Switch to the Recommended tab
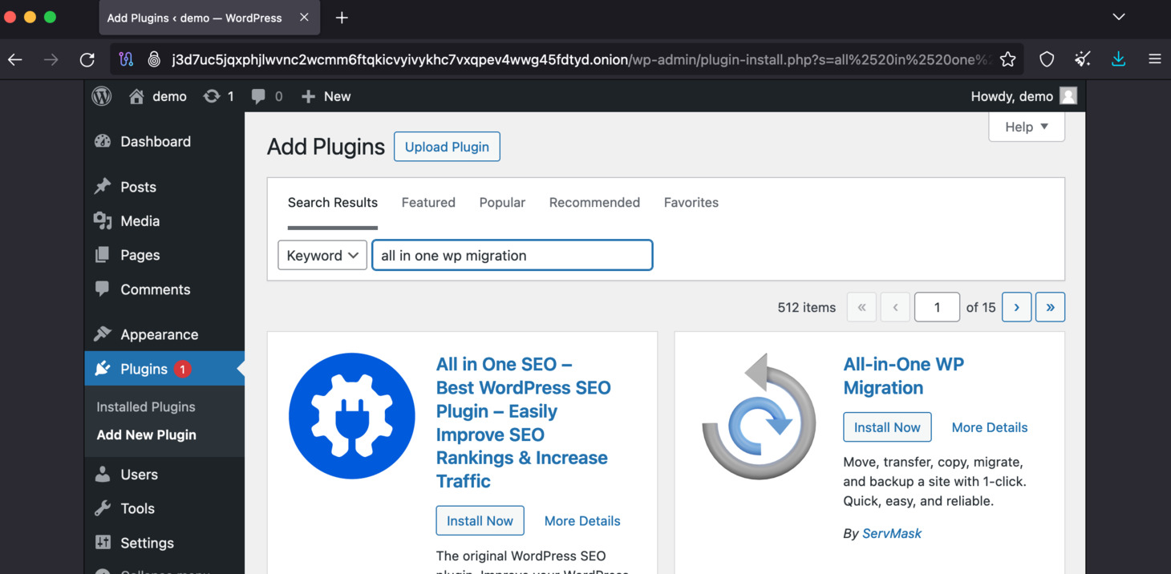The image size is (1171, 574). click(594, 203)
